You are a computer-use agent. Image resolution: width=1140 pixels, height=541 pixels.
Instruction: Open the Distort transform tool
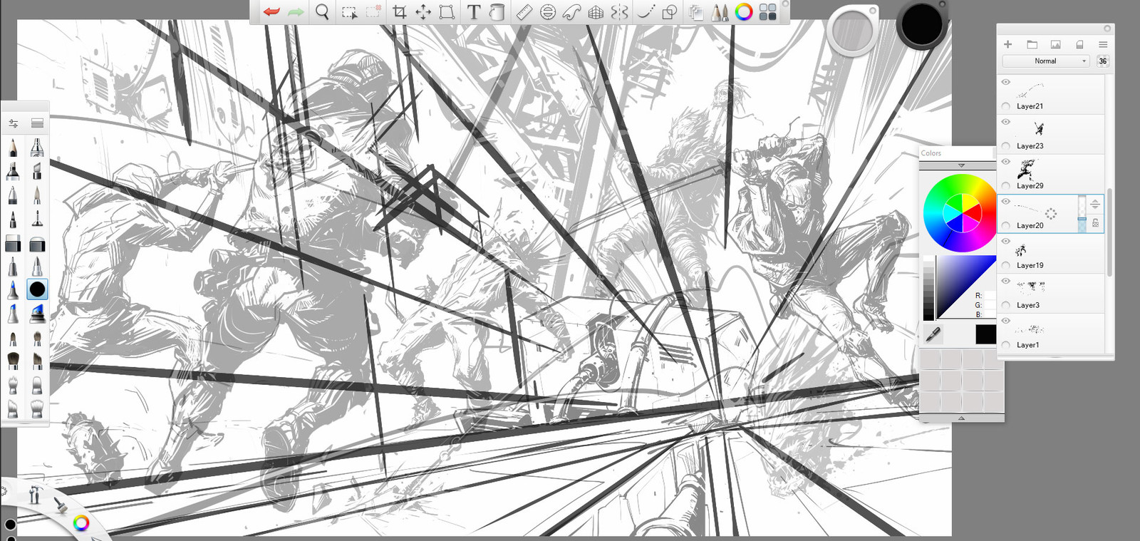point(447,12)
